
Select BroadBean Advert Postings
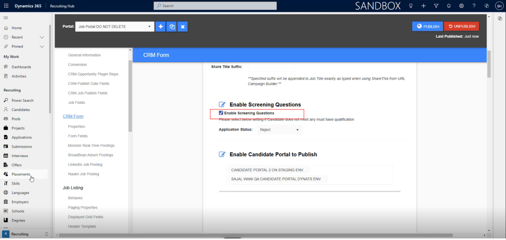(91, 155)
